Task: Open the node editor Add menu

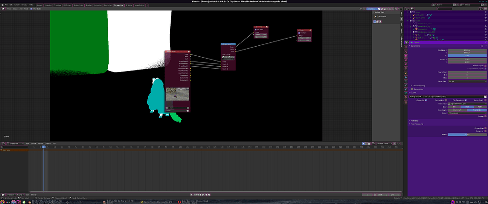Action: pos(21,9)
